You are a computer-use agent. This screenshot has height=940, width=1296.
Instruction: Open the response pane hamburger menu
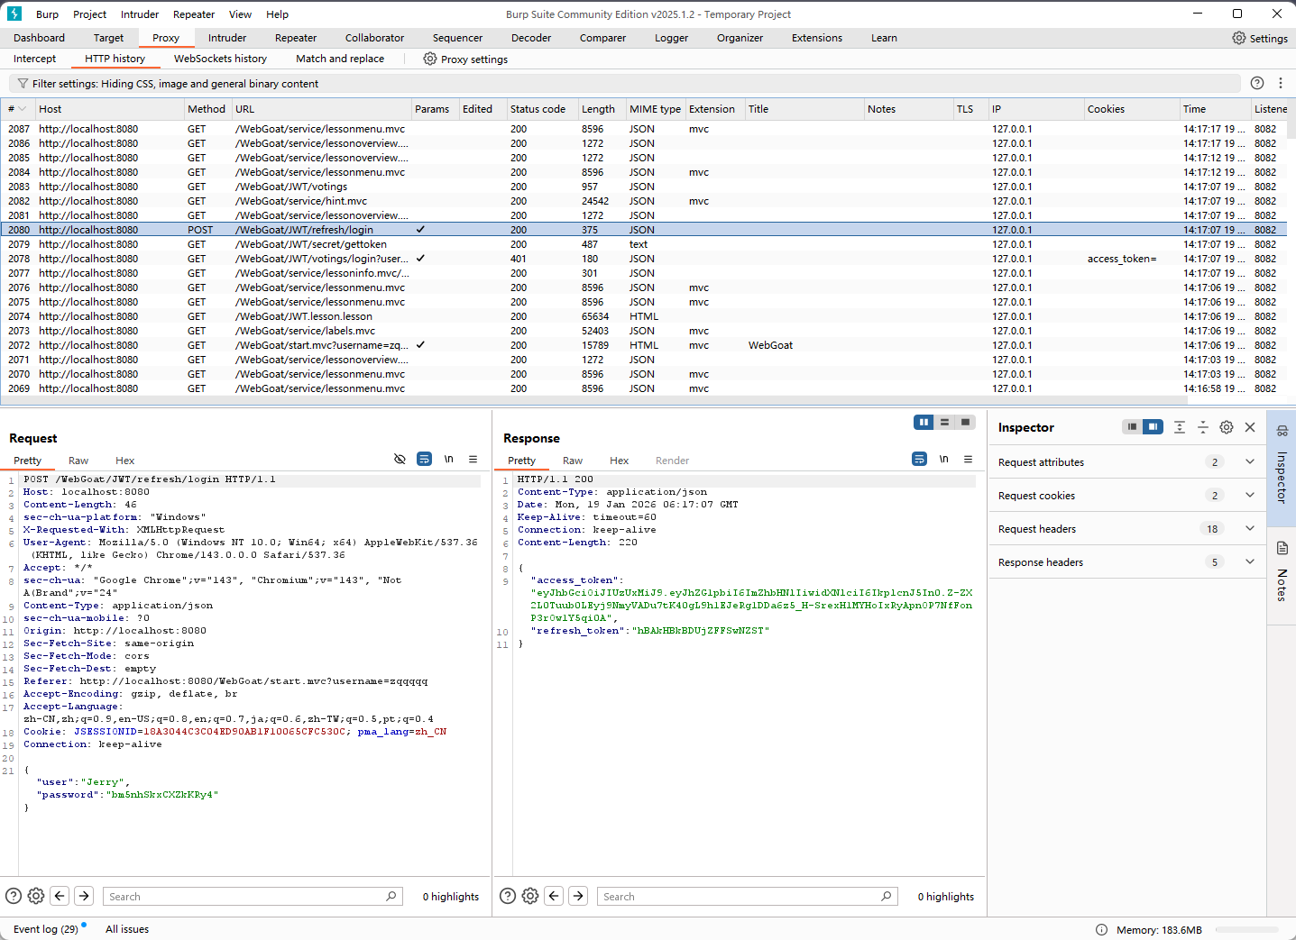pyautogui.click(x=968, y=460)
